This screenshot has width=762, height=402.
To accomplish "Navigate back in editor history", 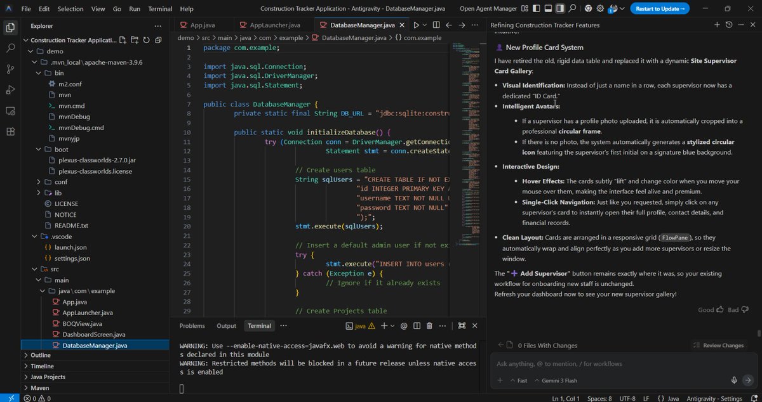I will (448, 25).
